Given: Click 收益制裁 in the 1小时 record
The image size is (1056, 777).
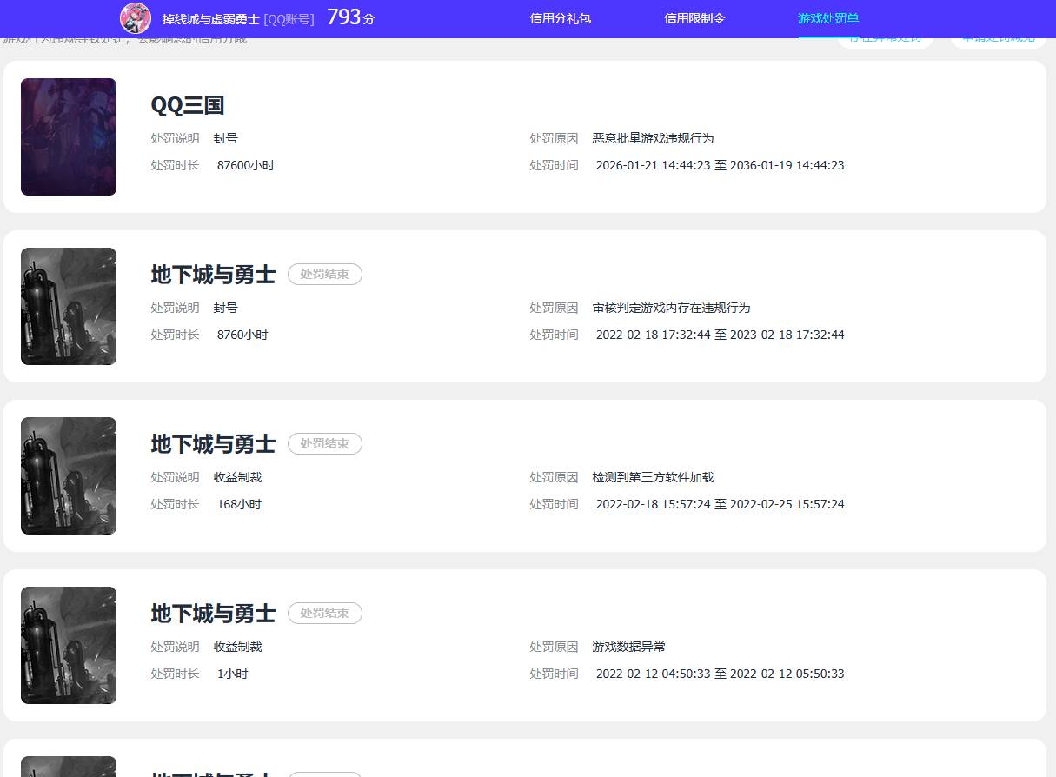Looking at the screenshot, I should [237, 647].
